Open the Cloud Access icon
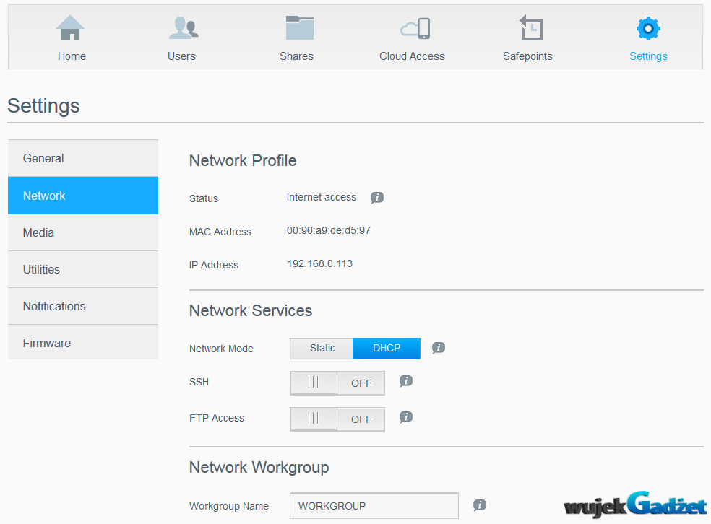Screen dimensions: 711x524 pyautogui.click(x=415, y=29)
